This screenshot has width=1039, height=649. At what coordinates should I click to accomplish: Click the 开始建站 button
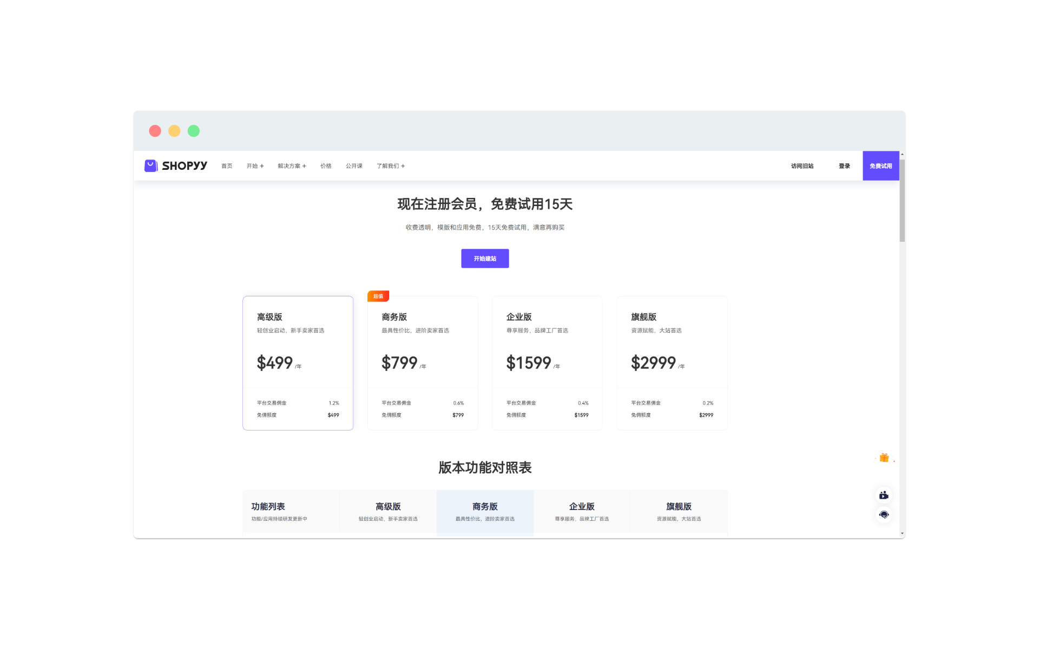tap(485, 259)
